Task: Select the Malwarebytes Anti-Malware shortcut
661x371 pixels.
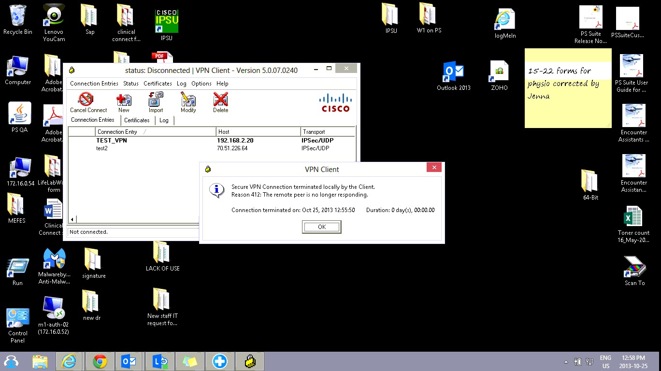Action: point(54,267)
